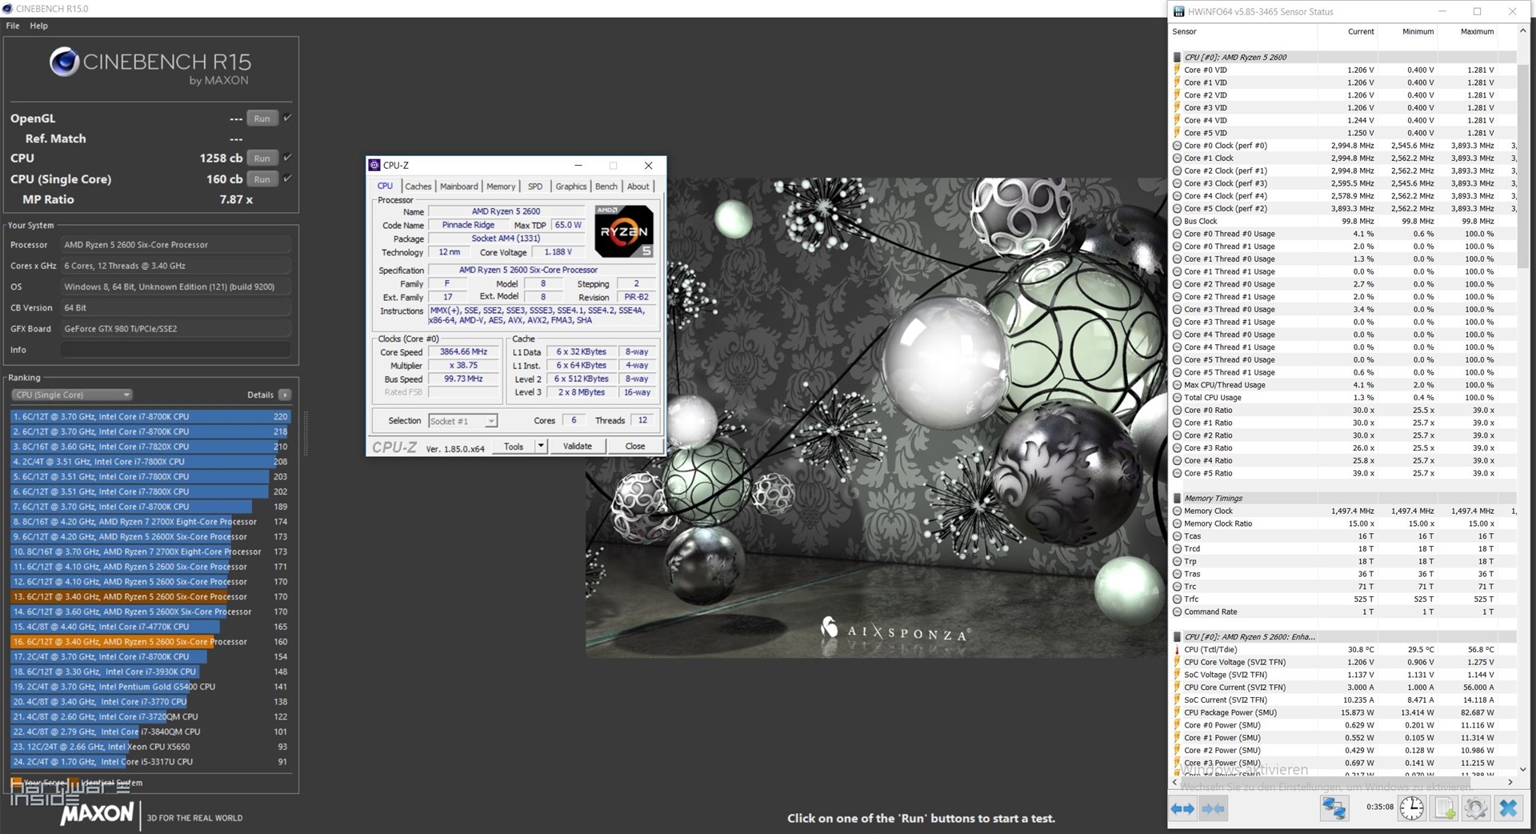Click the Ryzen 5 2600 Enhanced section chip icon
1536x834 pixels.
coord(1177,637)
